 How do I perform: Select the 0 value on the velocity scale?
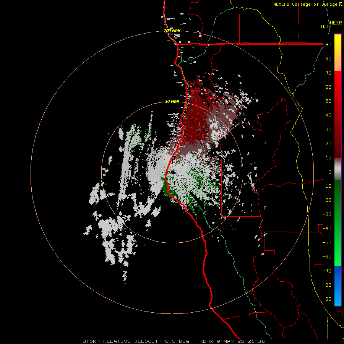click(330, 172)
